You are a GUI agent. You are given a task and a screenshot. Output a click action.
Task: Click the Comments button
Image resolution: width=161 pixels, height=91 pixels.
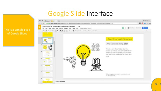(x=138, y=28)
